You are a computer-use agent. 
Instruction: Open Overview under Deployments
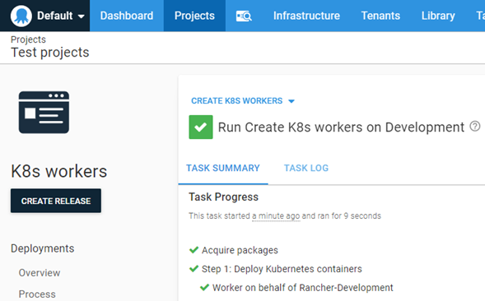click(x=40, y=272)
